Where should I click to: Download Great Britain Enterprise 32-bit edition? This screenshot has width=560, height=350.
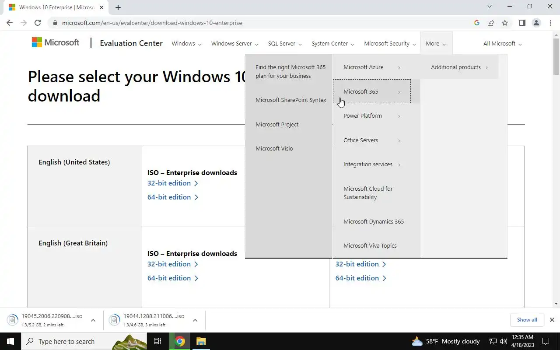[173, 264]
